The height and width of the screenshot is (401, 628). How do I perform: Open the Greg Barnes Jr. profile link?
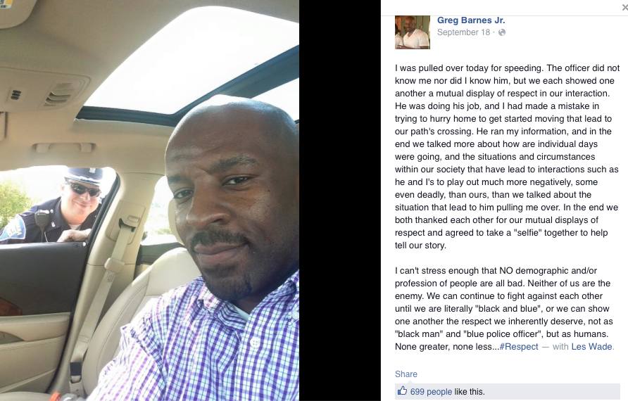point(471,20)
